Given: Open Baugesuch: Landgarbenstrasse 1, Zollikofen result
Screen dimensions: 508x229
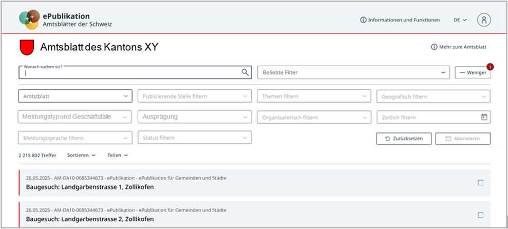Looking at the screenshot, I should (90, 187).
